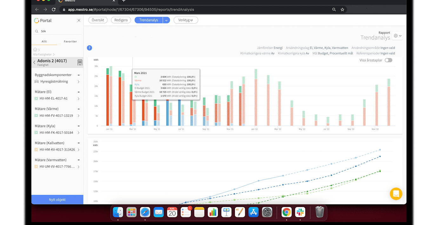Open the Översikt tab
Image resolution: width=438 pixels, height=225 pixels.
coord(98,20)
